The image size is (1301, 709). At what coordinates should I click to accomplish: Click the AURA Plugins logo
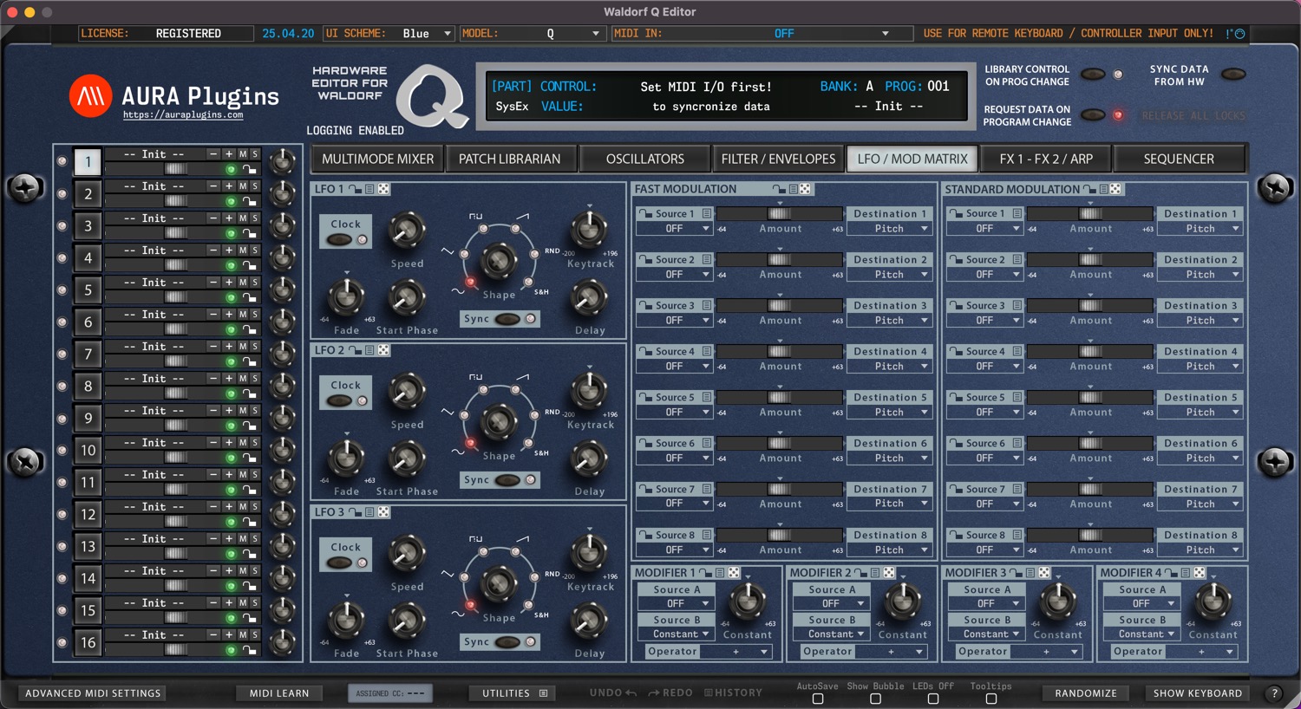point(91,95)
